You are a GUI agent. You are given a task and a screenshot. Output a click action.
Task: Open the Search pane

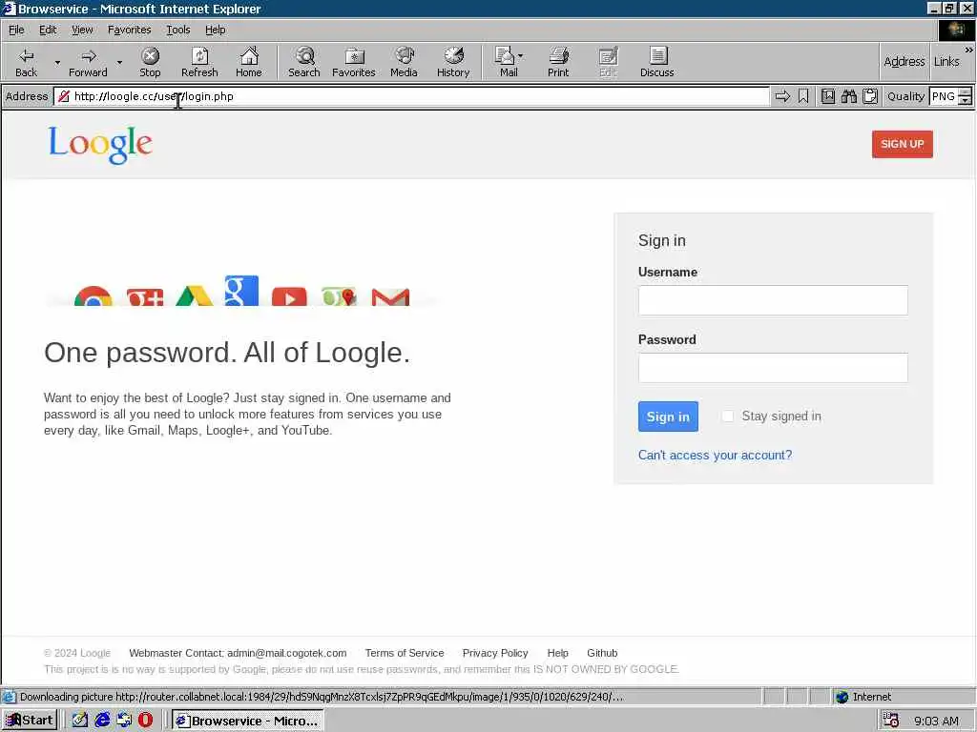click(304, 62)
